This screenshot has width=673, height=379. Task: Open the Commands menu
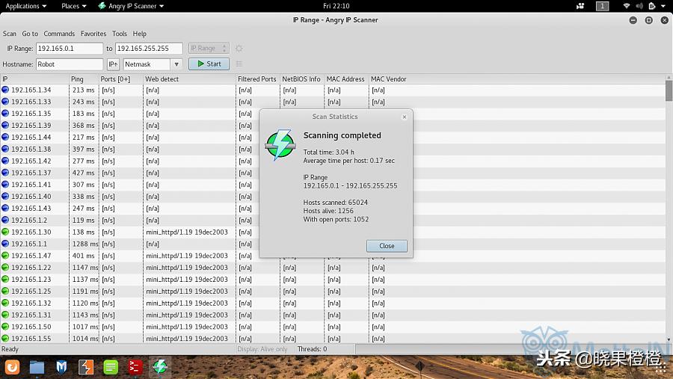coord(59,34)
